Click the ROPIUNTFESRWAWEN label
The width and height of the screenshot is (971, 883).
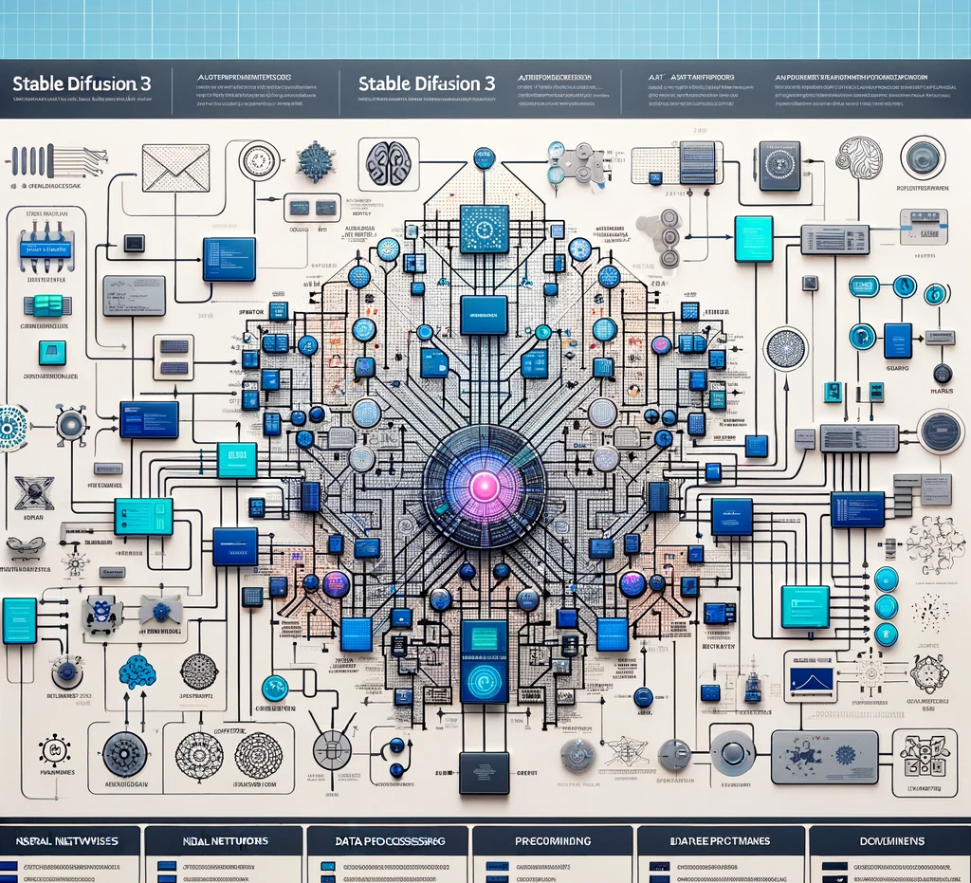pos(922,188)
